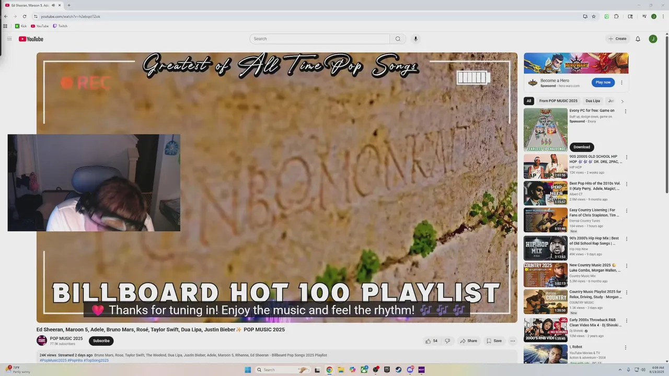The width and height of the screenshot is (669, 376).
Task: Go to the YouTube home logo
Action: point(31,39)
